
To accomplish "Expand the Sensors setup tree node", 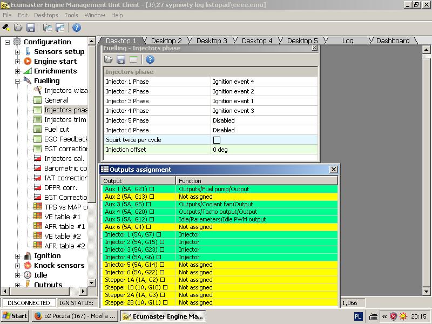I will click(17, 52).
